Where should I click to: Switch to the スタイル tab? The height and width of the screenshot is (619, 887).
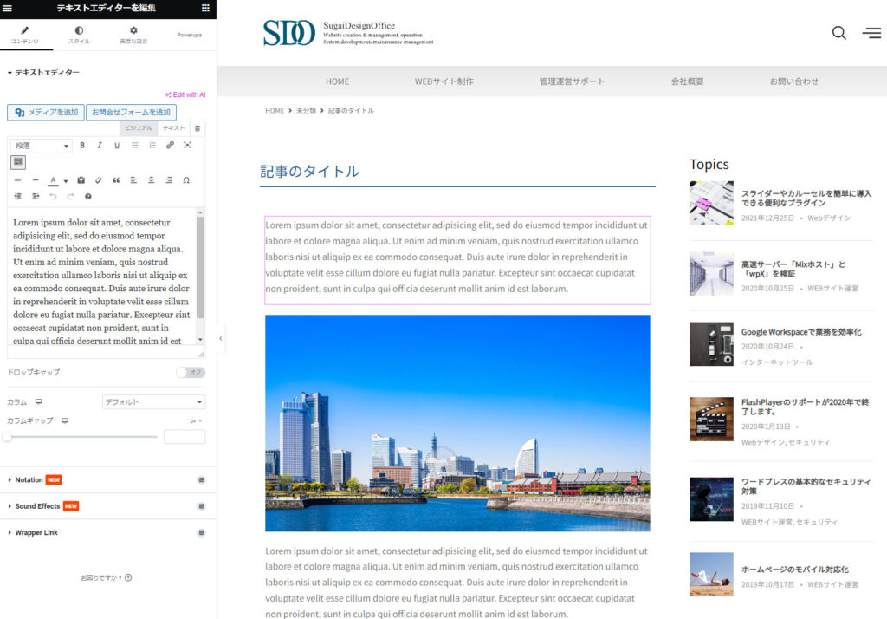tap(79, 35)
